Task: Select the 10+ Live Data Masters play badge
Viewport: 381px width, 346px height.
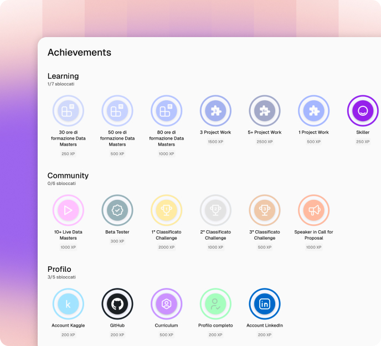Action: tap(68, 210)
